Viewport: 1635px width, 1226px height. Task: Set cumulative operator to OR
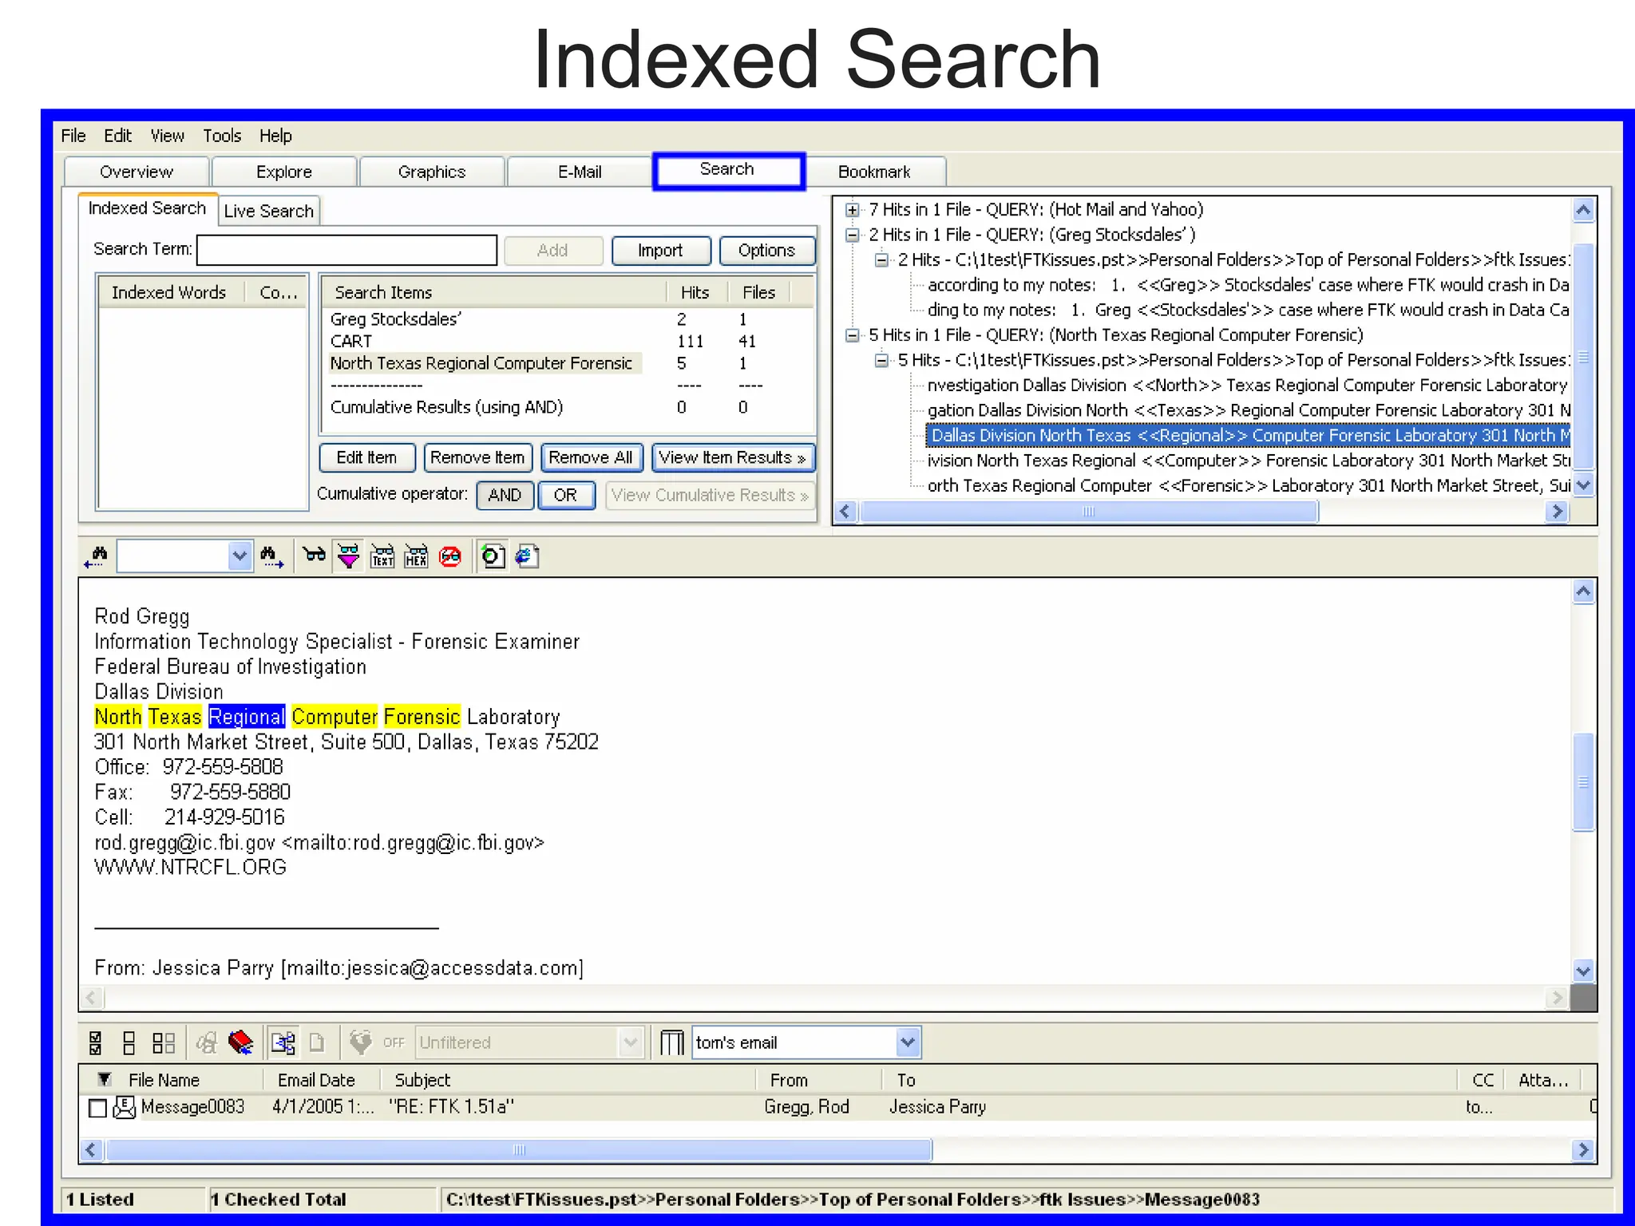click(x=566, y=495)
